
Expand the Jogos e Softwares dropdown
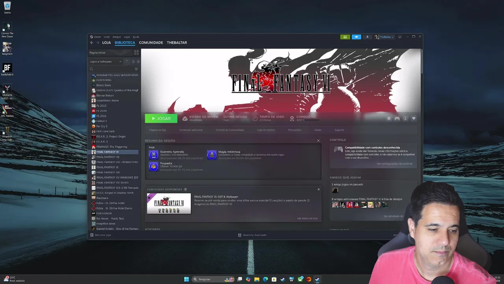click(x=106, y=62)
